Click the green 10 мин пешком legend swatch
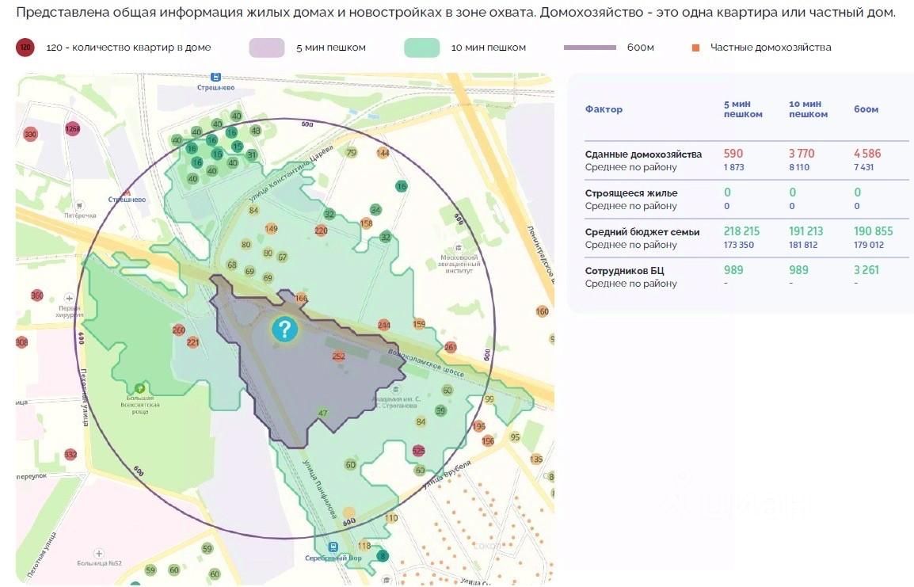Image resolution: width=914 pixels, height=587 pixels. 422,48
